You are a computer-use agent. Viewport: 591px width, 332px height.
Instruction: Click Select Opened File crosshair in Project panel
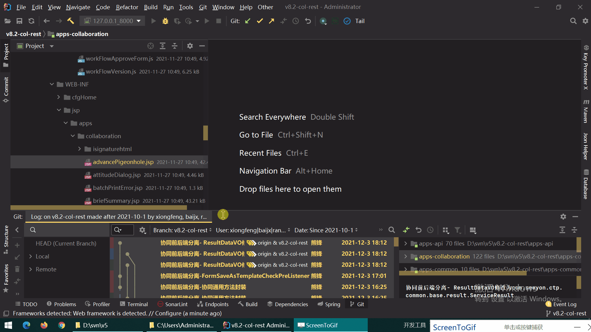[150, 46]
